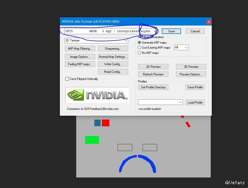Open the 2D Texture type dropdown

tap(96, 40)
